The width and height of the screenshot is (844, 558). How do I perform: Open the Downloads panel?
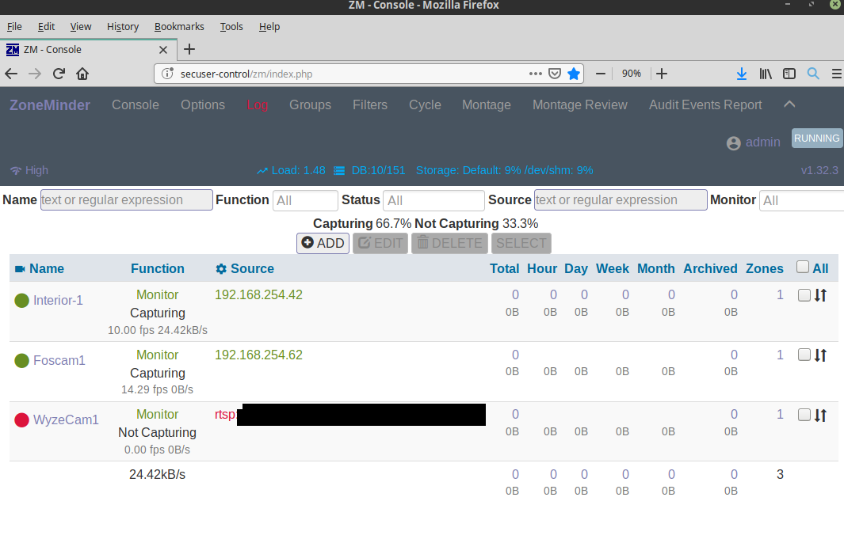[741, 74]
